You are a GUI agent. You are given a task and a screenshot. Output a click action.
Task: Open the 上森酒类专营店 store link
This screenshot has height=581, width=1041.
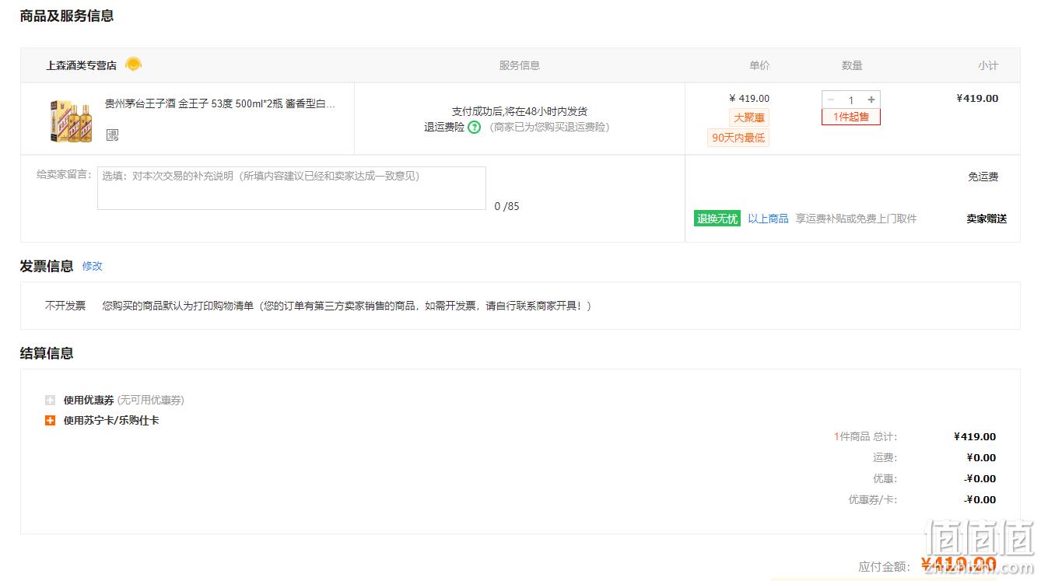(x=81, y=65)
